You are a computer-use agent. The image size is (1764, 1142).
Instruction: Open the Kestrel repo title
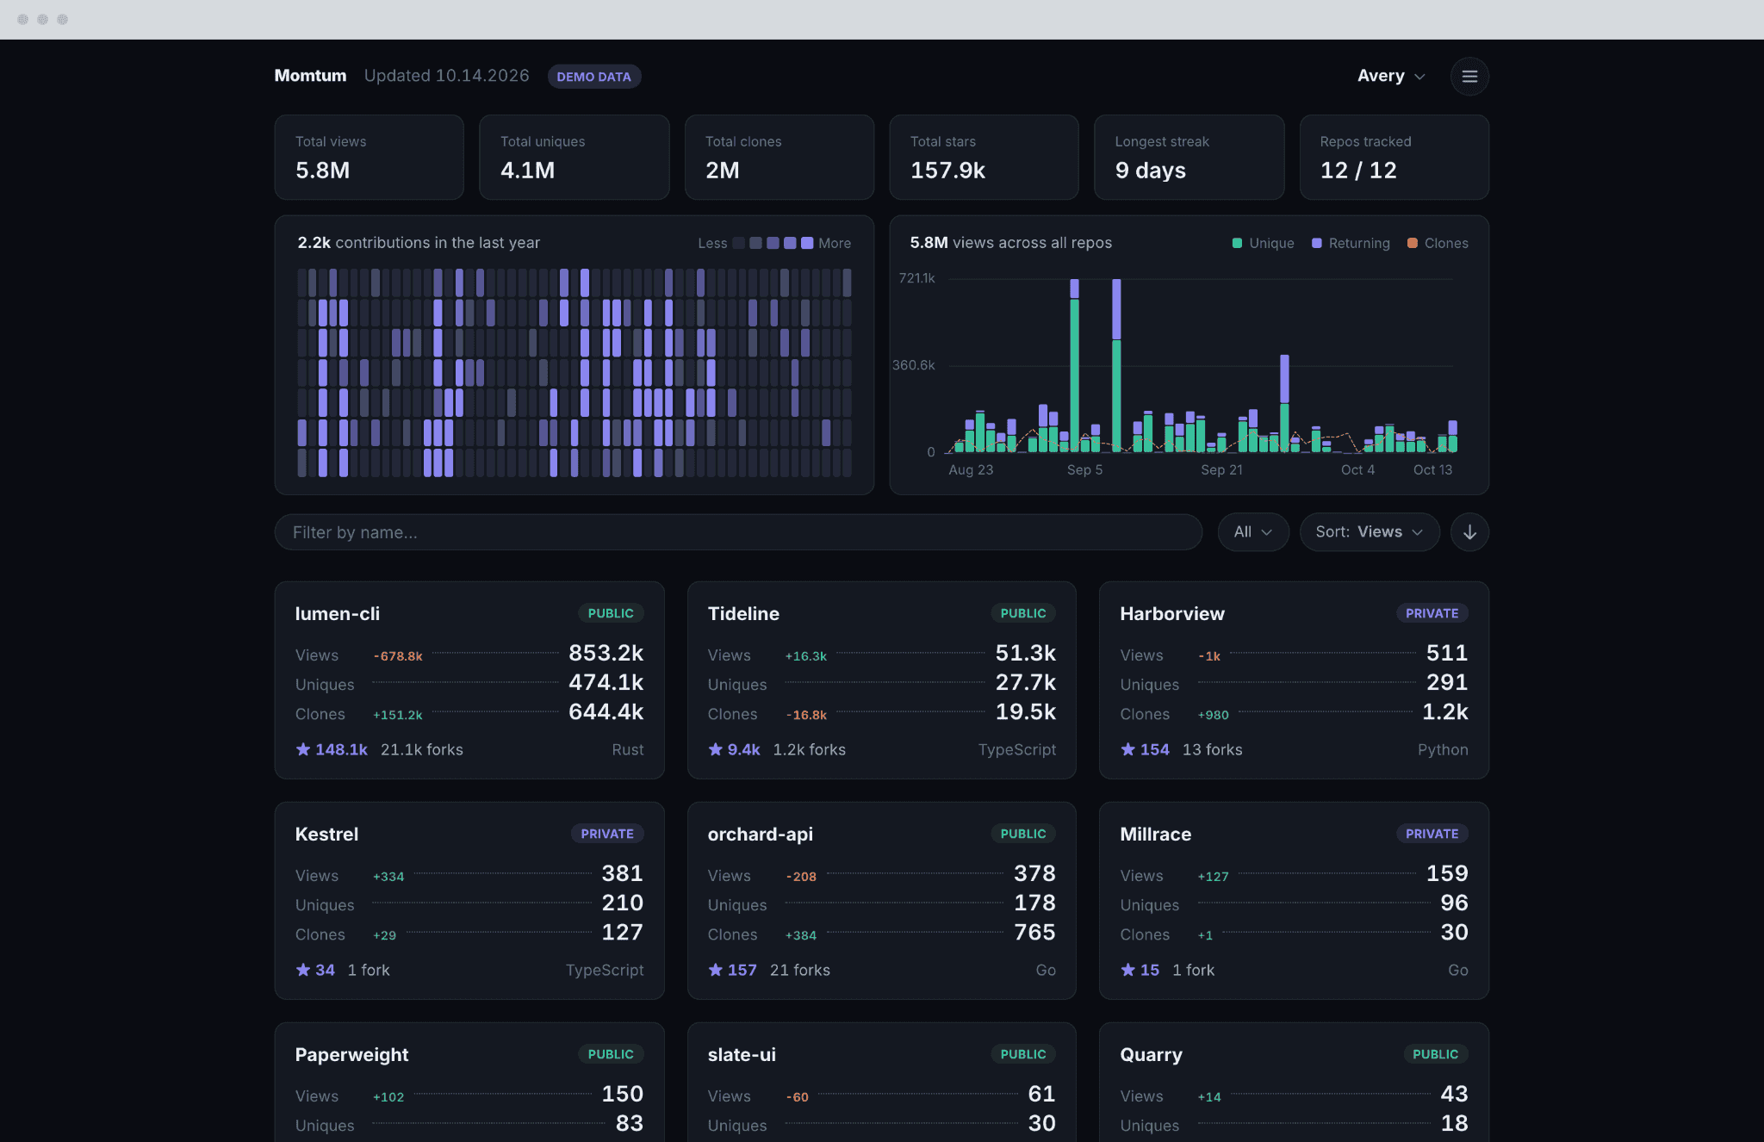tap(326, 835)
